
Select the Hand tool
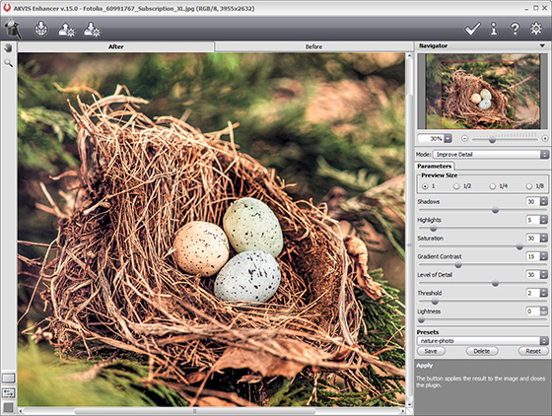point(8,48)
